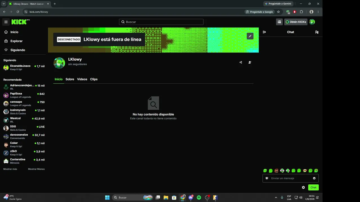360x202 pixels.
Task: Open the chat users list icon
Action: pyautogui.click(x=317, y=32)
